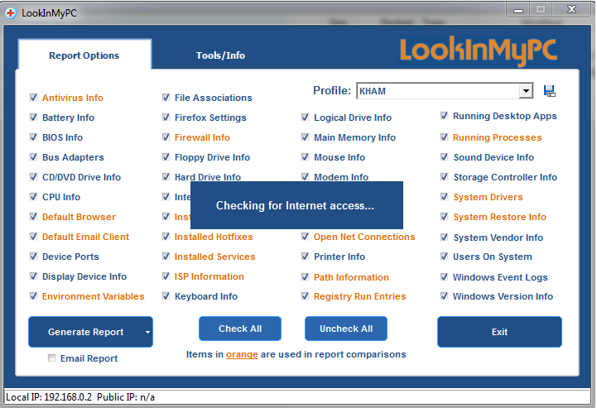Uncheck Running Desktop Apps

tap(444, 115)
